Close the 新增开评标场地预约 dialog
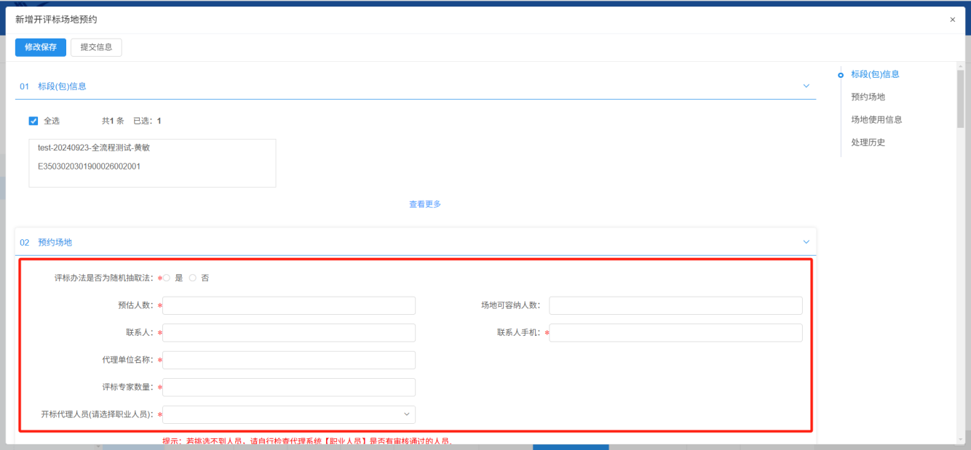Screen dimensions: 971x450 tap(952, 20)
